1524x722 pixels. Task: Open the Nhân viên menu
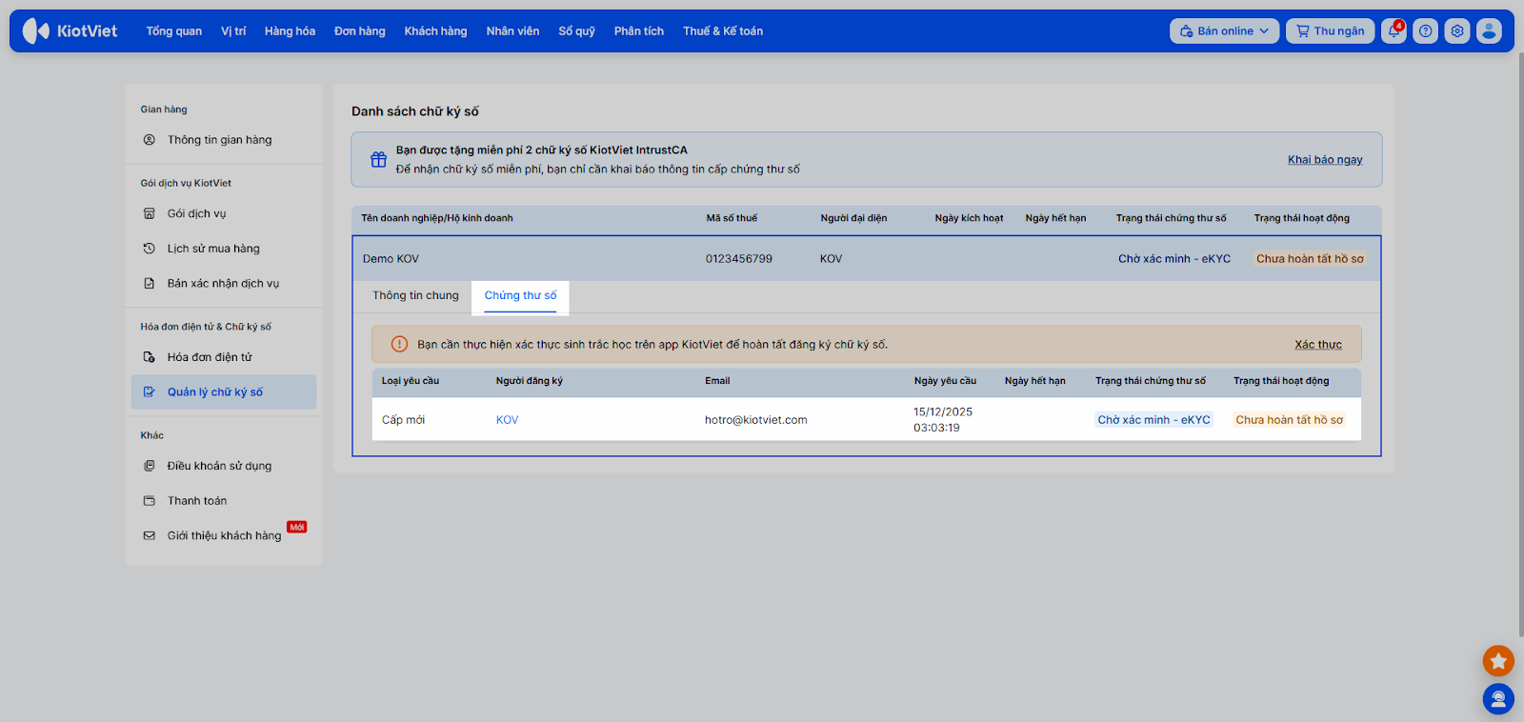[x=512, y=31]
